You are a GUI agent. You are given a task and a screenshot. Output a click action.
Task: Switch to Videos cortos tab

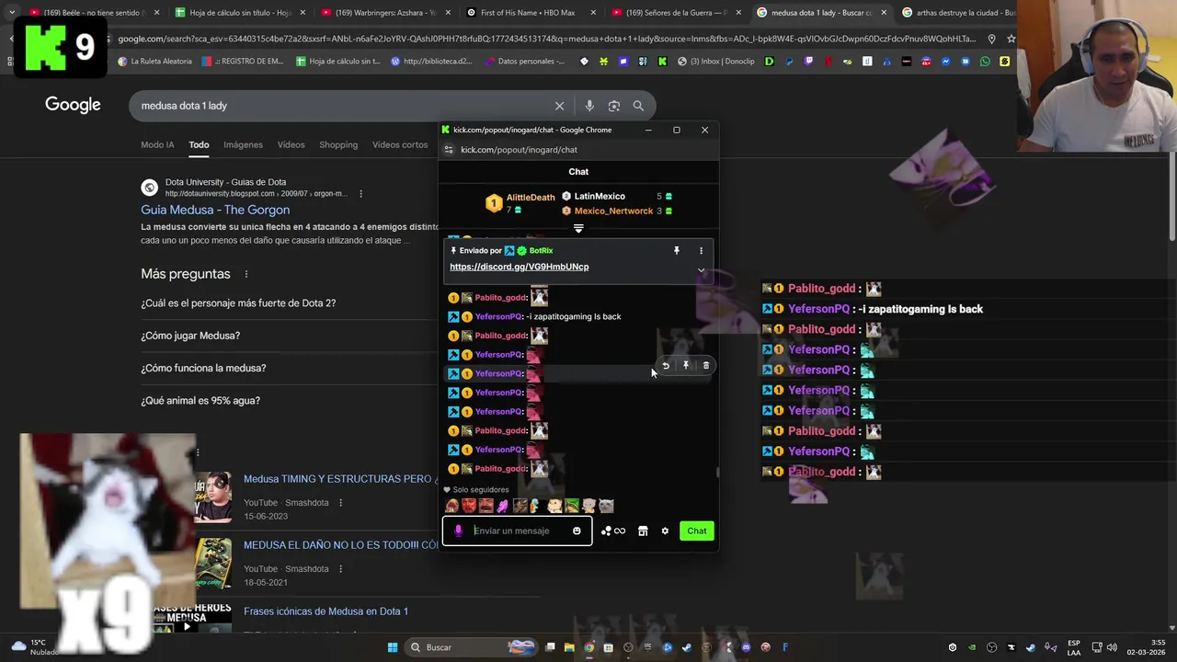point(400,144)
